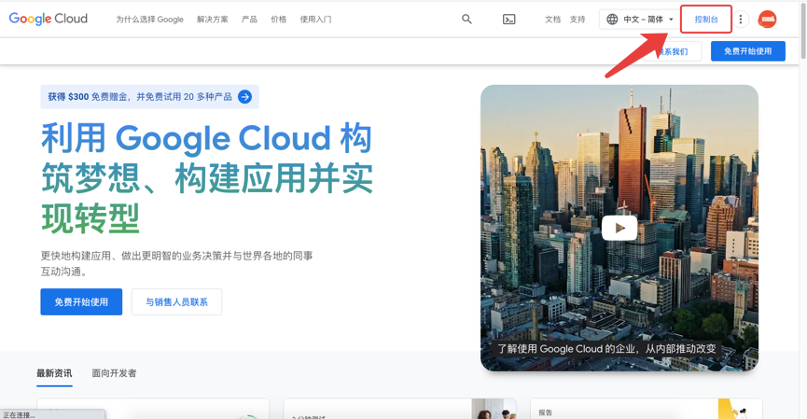Viewport: 807px width, 419px height.
Task: Click the 文档 link
Action: pyautogui.click(x=552, y=19)
